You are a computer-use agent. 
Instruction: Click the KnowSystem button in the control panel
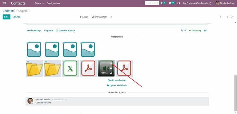(99, 17)
